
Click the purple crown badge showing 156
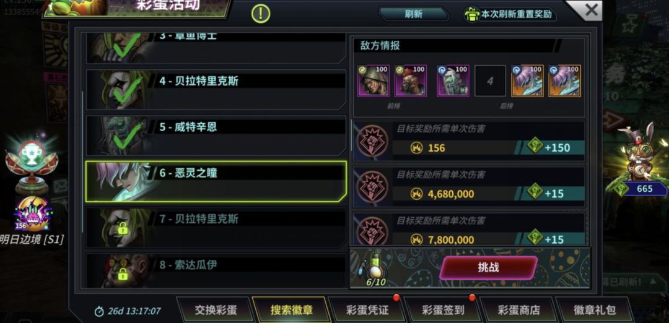(x=32, y=214)
